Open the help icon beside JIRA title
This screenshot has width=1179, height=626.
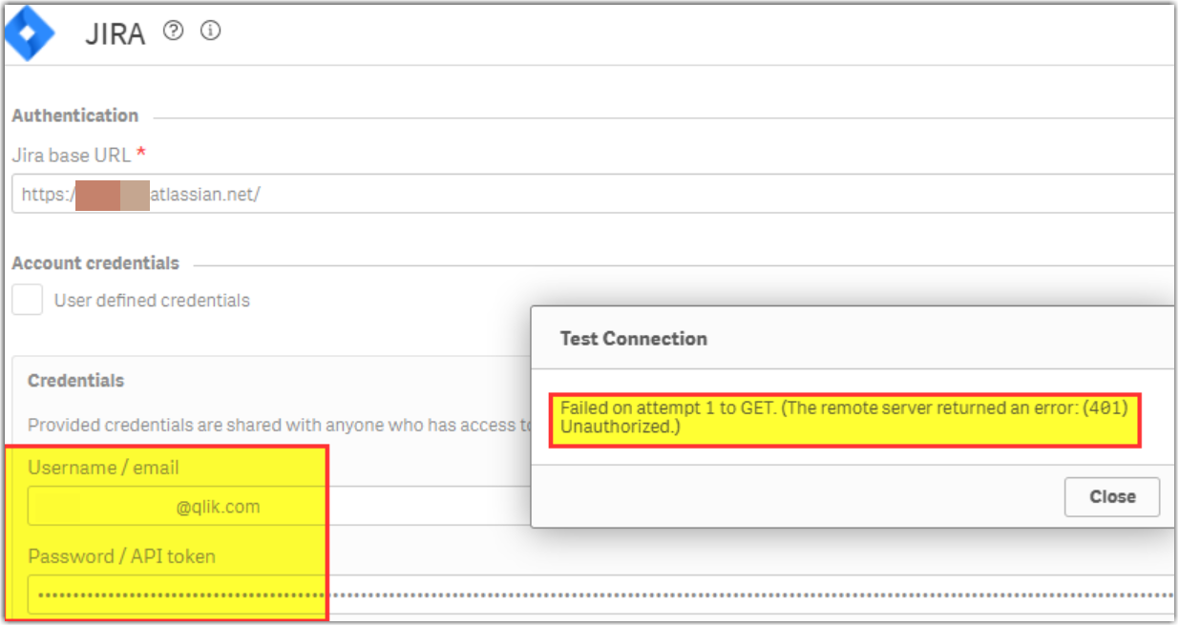(172, 31)
